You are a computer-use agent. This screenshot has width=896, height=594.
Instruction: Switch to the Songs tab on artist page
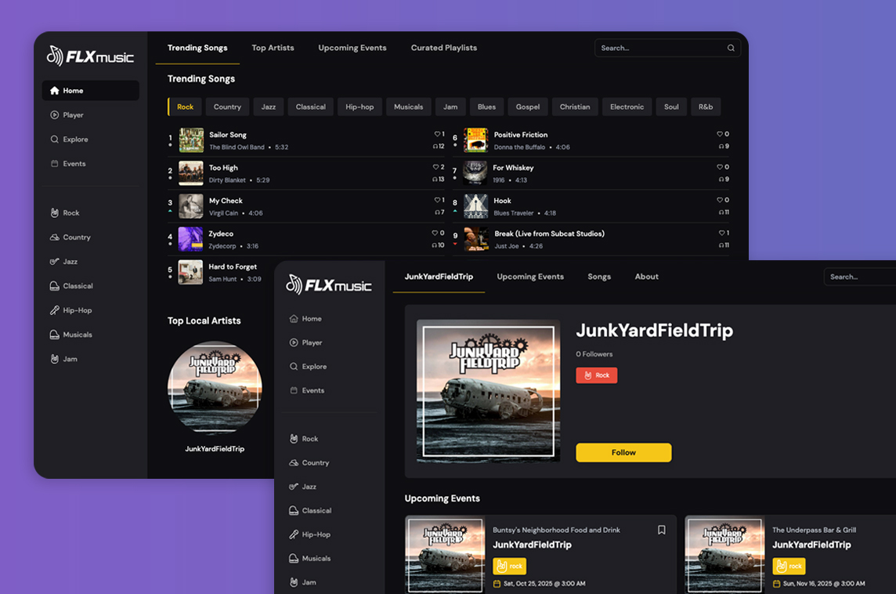tap(599, 277)
